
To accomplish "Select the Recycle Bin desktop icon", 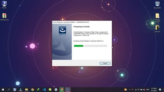I will coord(157,5).
